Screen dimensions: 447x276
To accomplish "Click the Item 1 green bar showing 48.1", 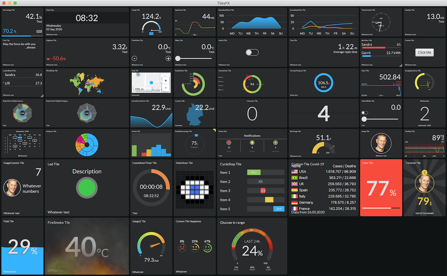I will (254, 172).
